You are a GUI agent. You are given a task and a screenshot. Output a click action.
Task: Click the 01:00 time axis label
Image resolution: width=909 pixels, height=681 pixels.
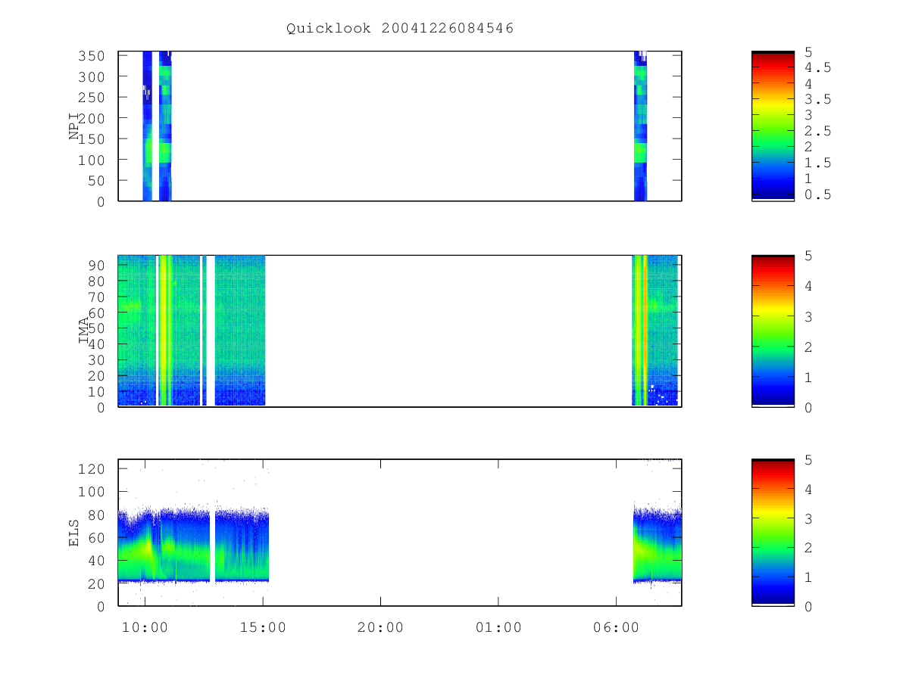(x=498, y=627)
